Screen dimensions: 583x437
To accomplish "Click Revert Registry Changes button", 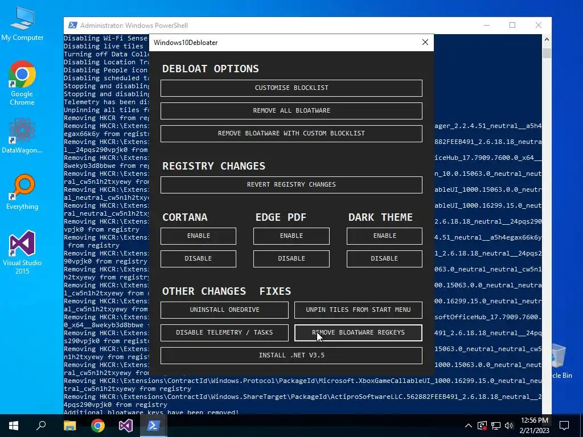I will pyautogui.click(x=291, y=185).
